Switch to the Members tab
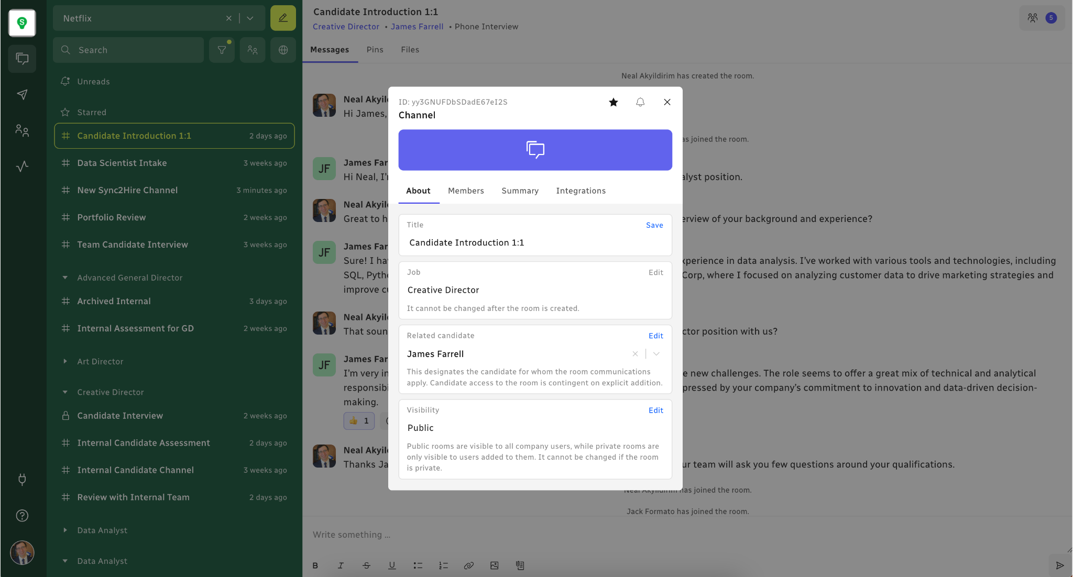This screenshot has height=577, width=1073. coord(466,191)
